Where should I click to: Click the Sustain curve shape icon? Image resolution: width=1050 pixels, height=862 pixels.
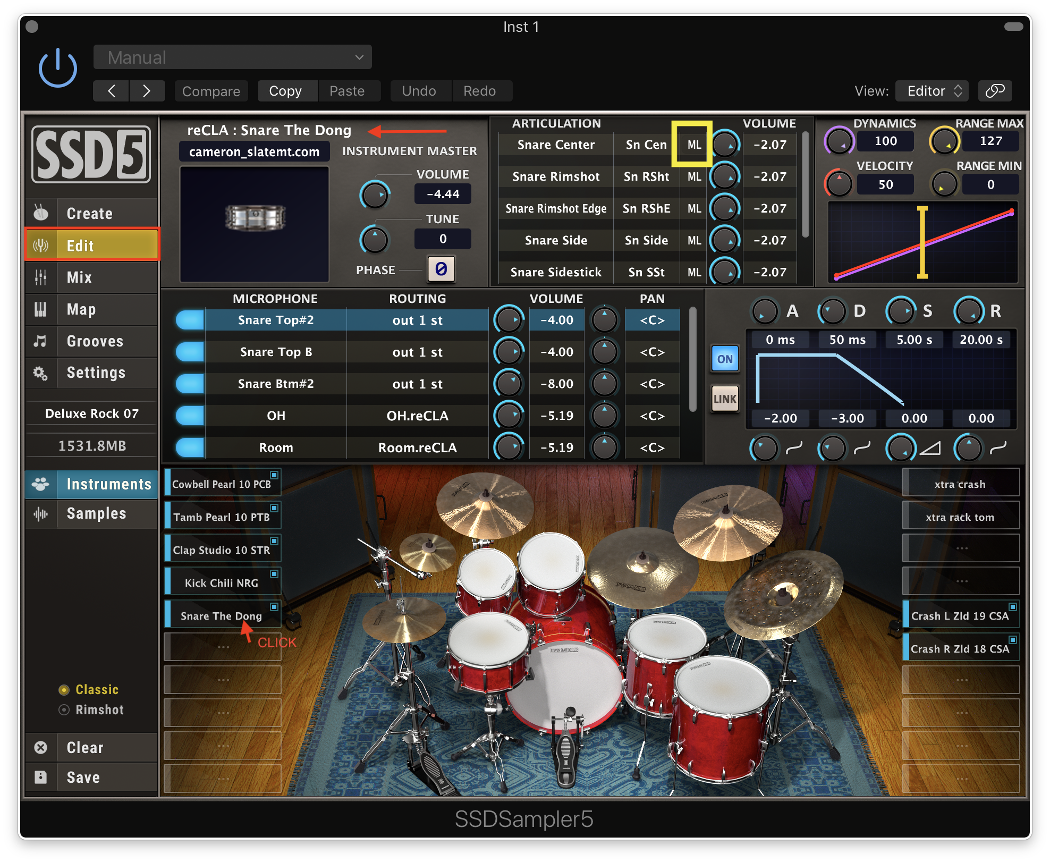click(x=930, y=449)
